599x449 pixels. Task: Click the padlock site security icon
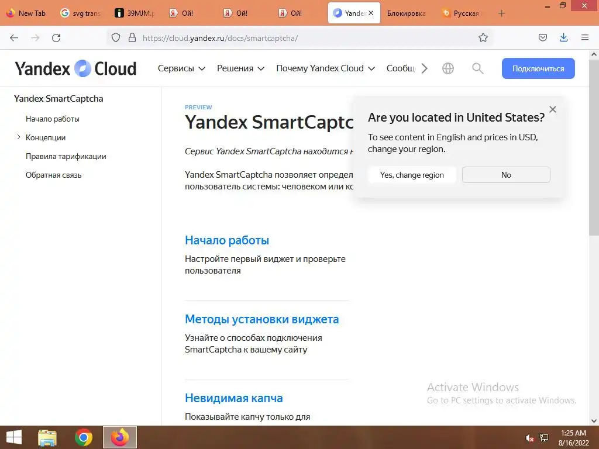point(132,38)
